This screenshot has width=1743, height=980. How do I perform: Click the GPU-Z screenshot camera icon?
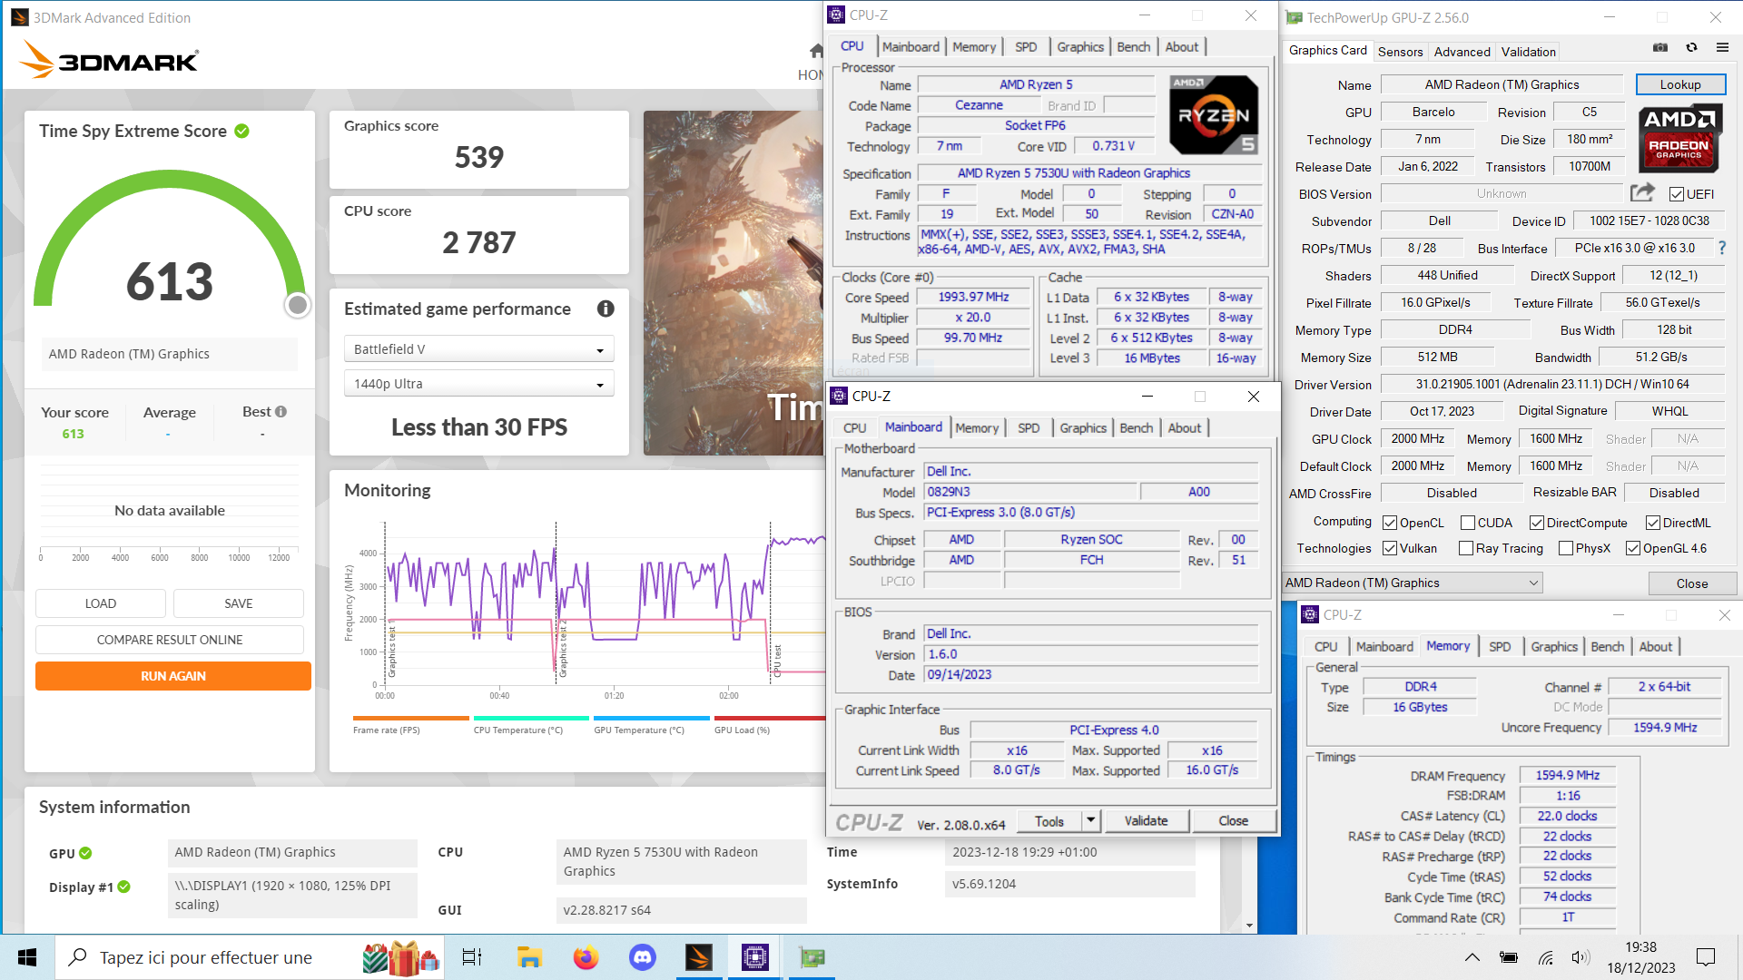coord(1660,48)
